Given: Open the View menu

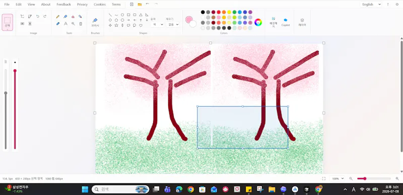Looking at the screenshot, I should pos(31,5).
